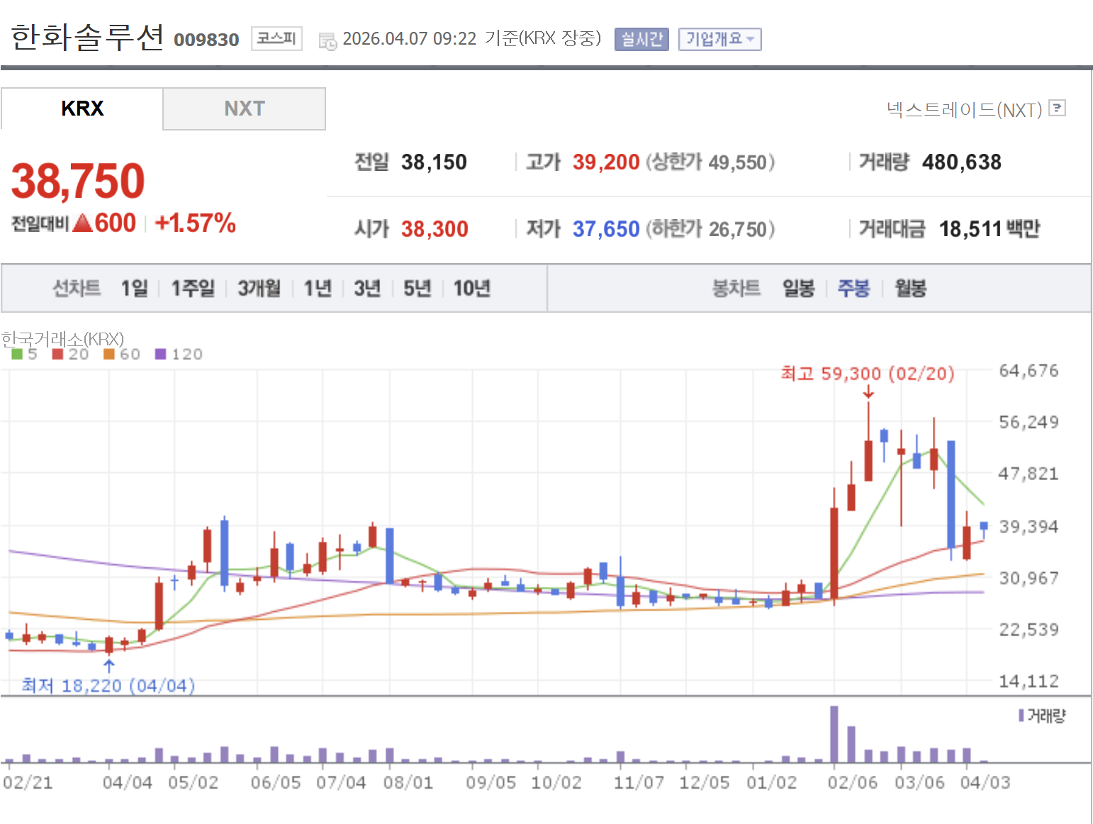Select the 10년 line chart period
The width and height of the screenshot is (1093, 824).
(x=472, y=288)
